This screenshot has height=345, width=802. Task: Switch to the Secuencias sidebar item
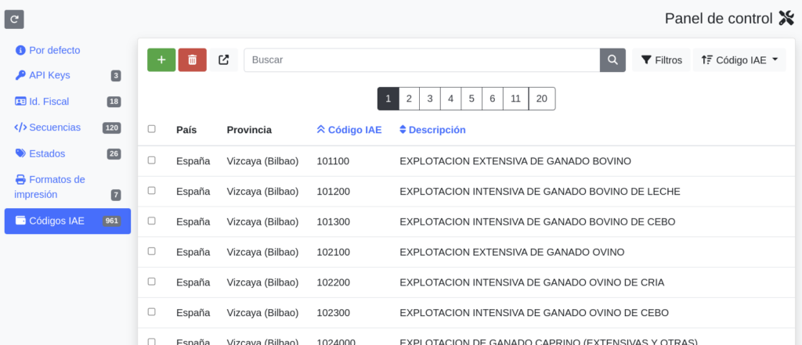tap(54, 128)
